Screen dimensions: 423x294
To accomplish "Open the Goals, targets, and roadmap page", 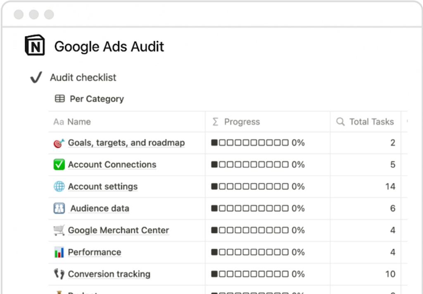I will [126, 143].
